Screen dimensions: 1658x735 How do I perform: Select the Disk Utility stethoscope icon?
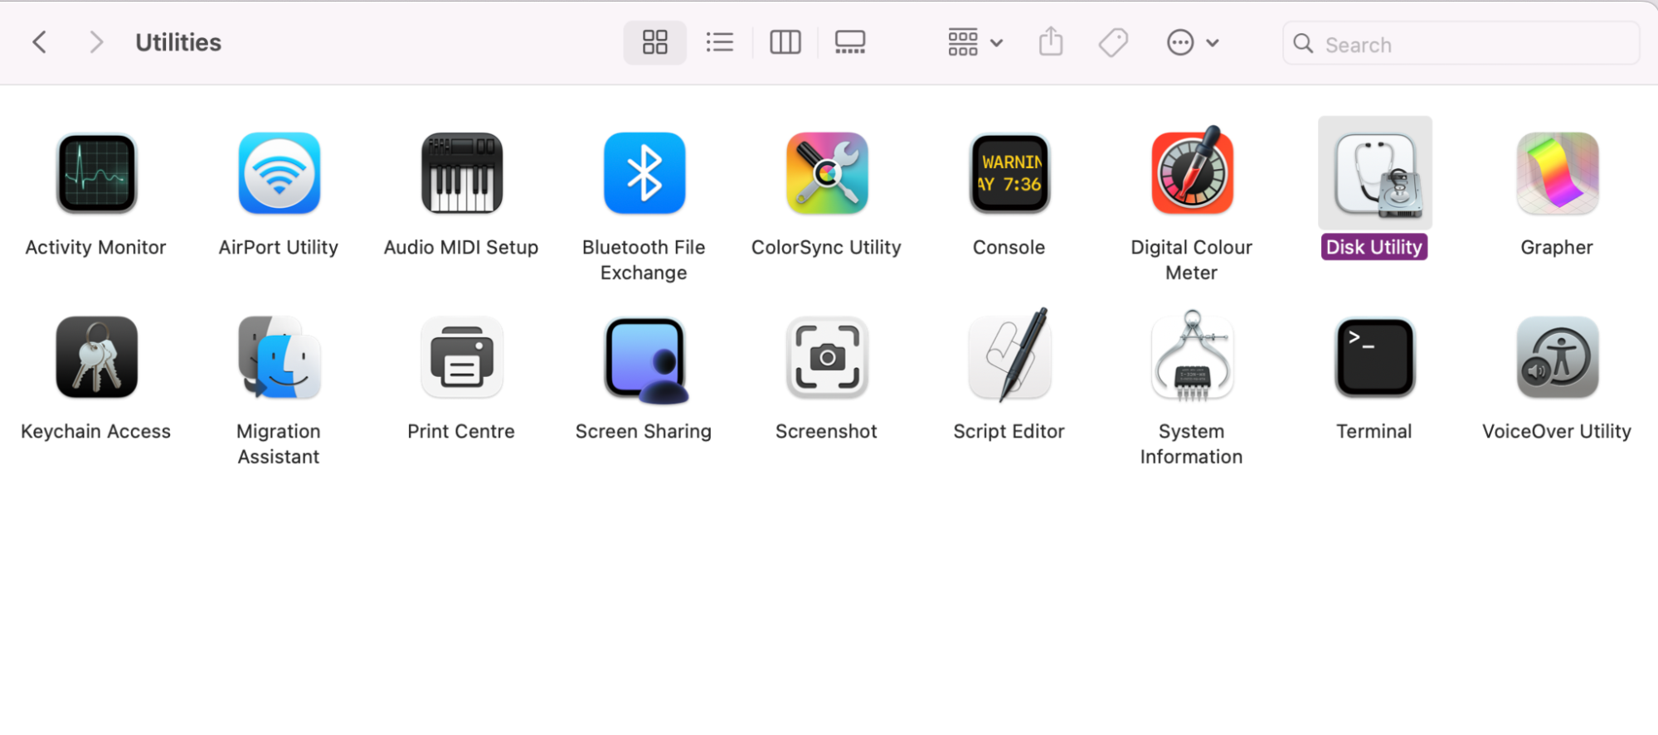click(x=1375, y=173)
